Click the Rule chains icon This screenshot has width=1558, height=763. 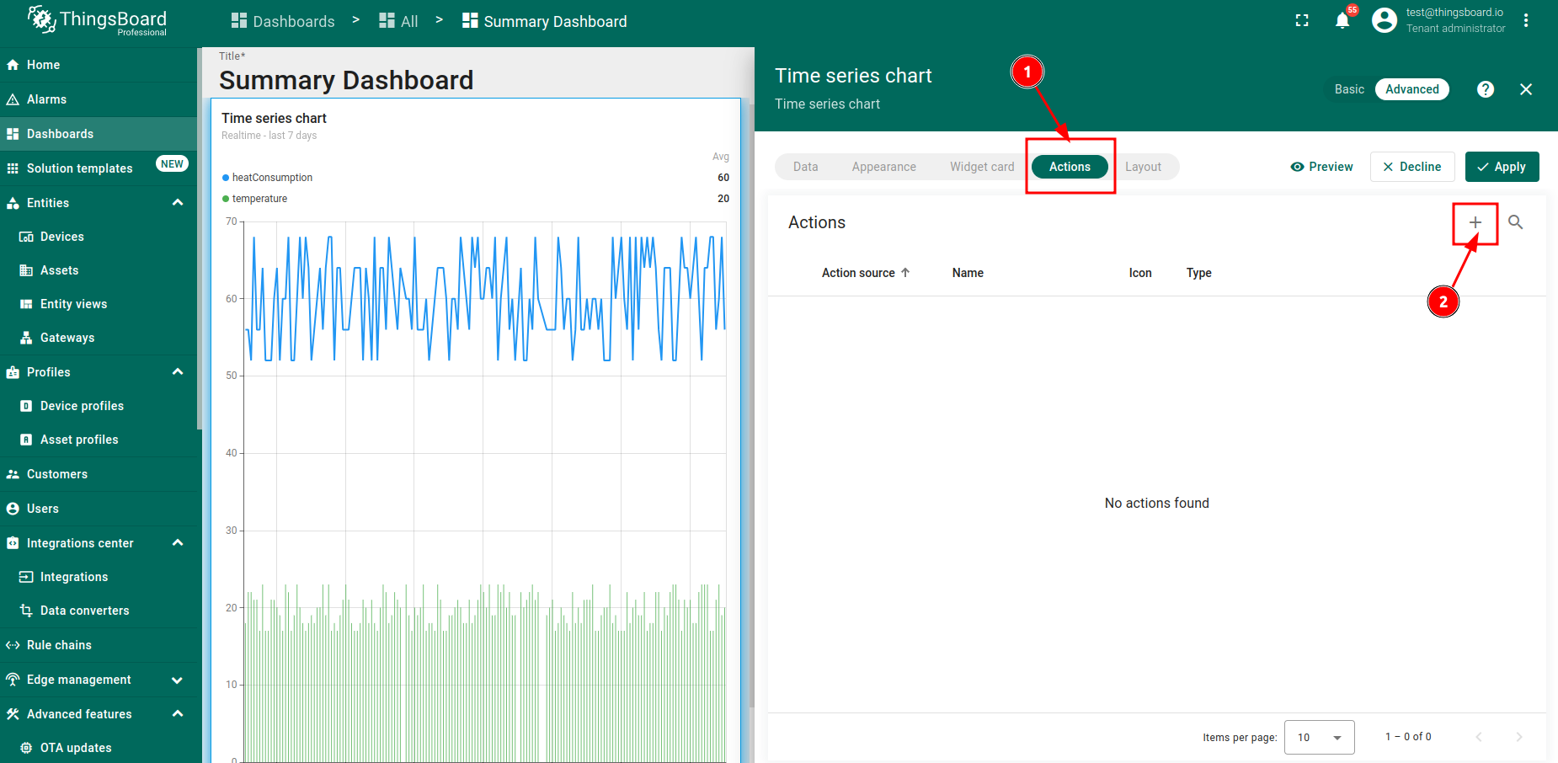click(x=13, y=645)
